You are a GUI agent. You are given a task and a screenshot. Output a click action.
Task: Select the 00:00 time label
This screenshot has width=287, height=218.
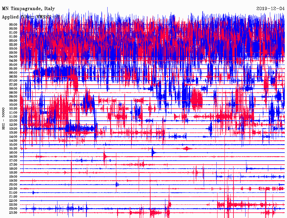point(13,25)
